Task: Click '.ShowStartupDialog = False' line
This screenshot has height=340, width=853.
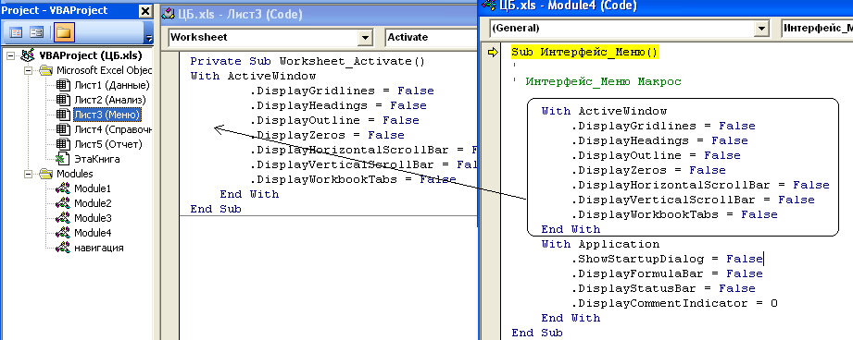Action: [x=667, y=259]
